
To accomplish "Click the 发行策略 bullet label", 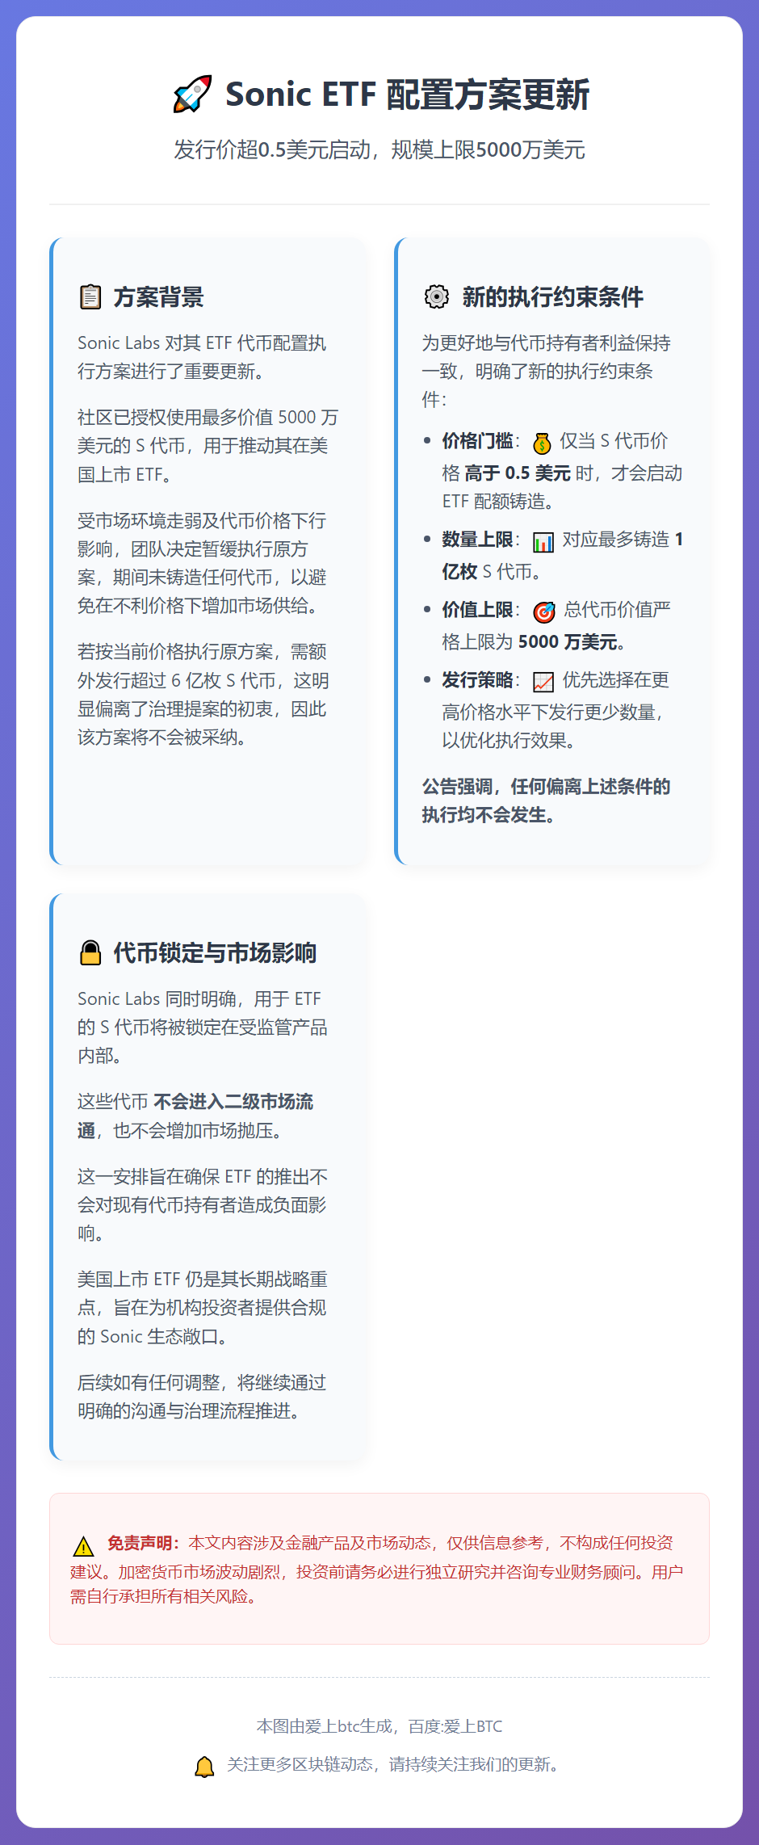I will pos(477,680).
